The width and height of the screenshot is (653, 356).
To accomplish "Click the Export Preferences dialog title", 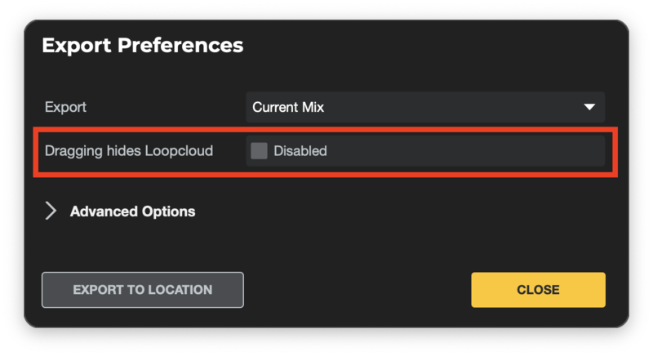I will [x=142, y=45].
